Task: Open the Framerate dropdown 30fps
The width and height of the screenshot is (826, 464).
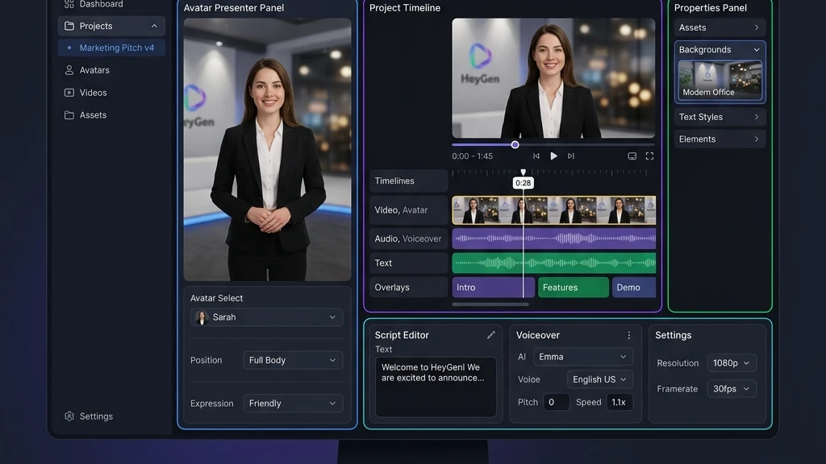Action: click(732, 389)
